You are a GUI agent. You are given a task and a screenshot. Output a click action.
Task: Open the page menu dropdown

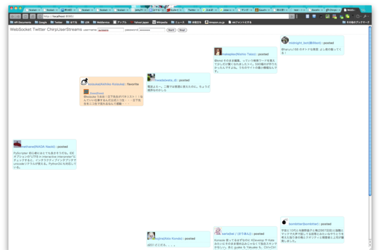[358, 16]
